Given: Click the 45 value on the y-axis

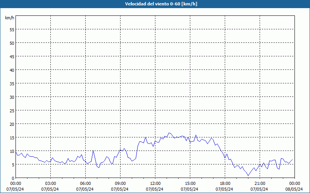Looking at the screenshot, I should pyautogui.click(x=12, y=56).
